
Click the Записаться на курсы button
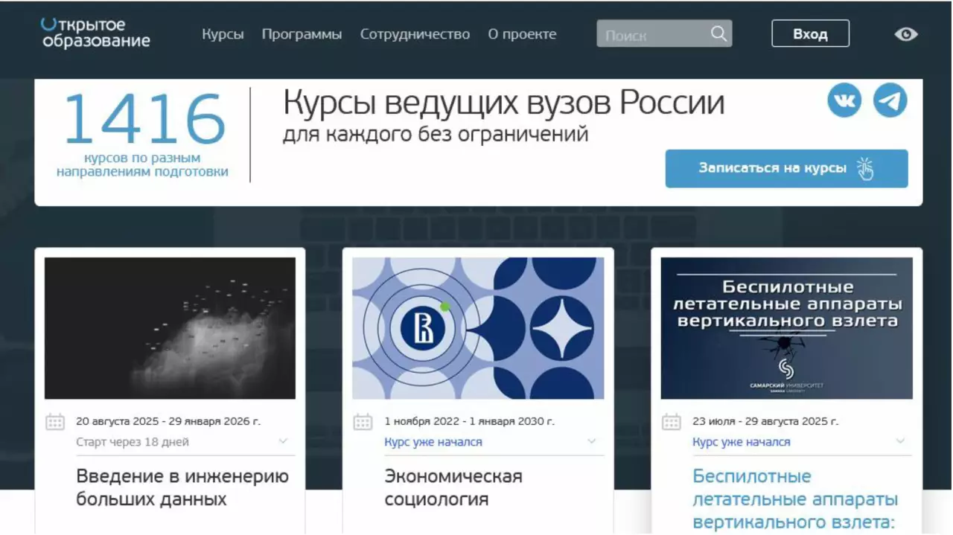pos(786,168)
